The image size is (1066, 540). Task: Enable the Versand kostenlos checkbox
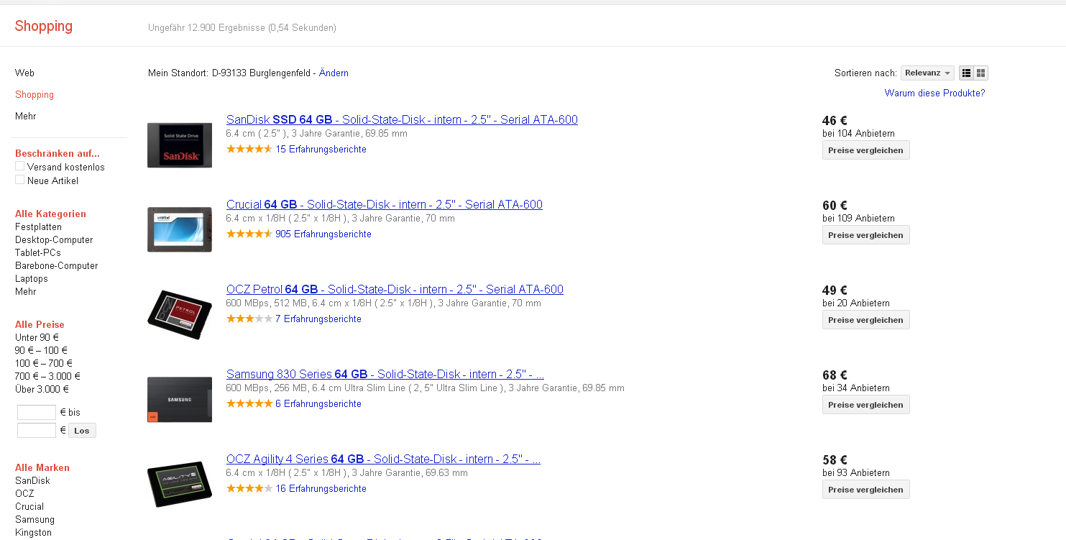[x=20, y=166]
